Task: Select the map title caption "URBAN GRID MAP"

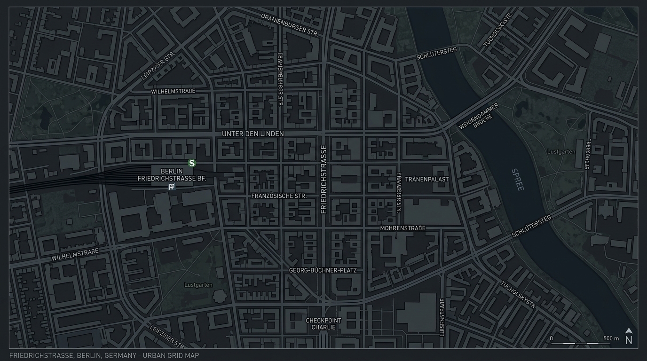Action: [x=171, y=355]
